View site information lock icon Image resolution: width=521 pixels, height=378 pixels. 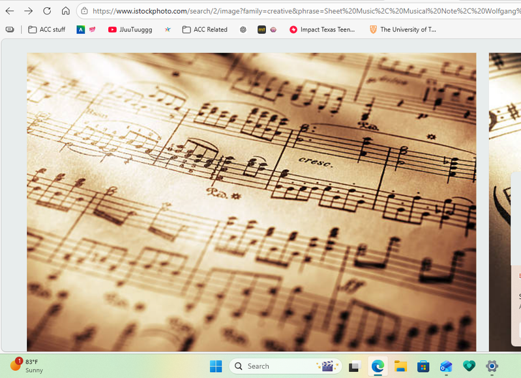(x=84, y=11)
